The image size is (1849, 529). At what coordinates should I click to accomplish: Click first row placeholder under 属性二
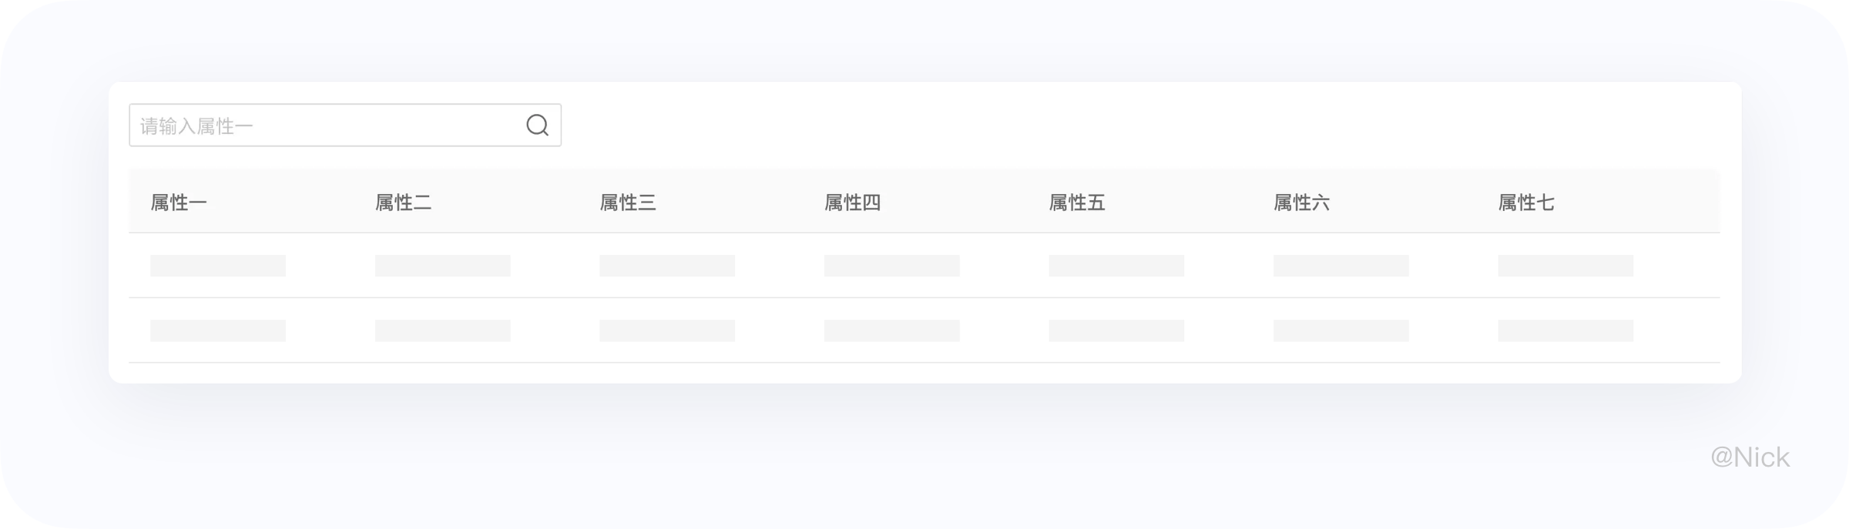pyautogui.click(x=442, y=266)
